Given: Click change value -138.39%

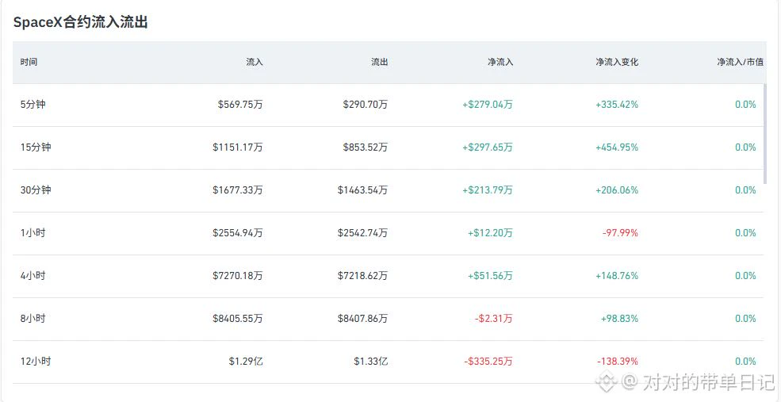Looking at the screenshot, I should (x=618, y=362).
